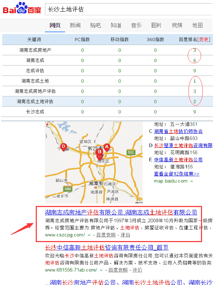Open 湖南省土地估价师协会 link
This screenshot has width=213, height=285.
[178, 131]
